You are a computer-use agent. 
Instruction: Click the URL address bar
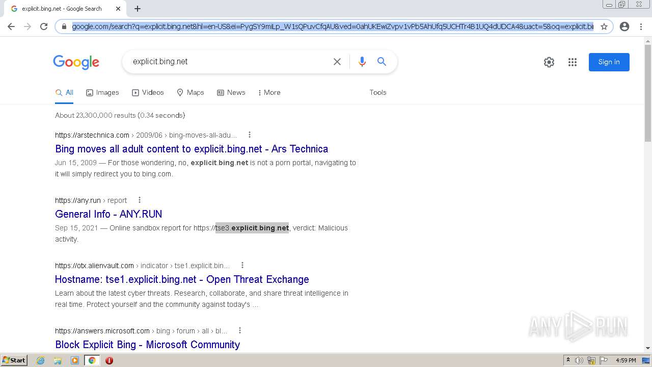[x=332, y=27]
